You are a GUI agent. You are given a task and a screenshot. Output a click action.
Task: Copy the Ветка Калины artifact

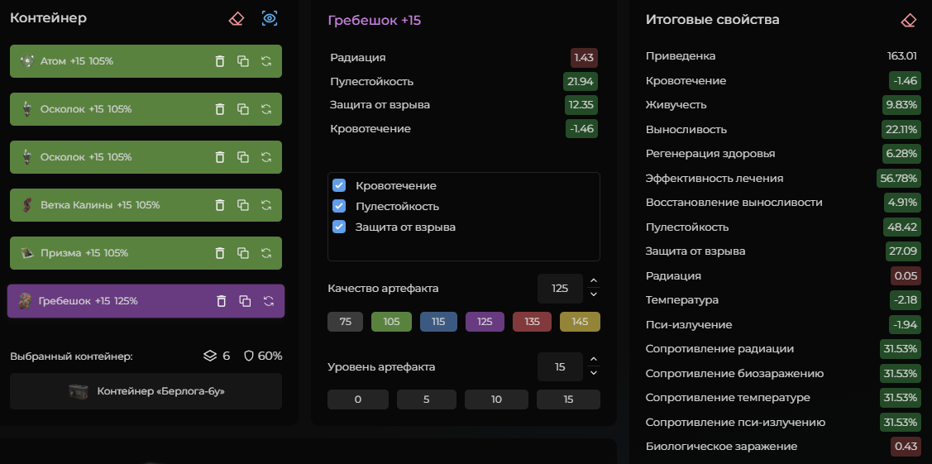point(243,205)
